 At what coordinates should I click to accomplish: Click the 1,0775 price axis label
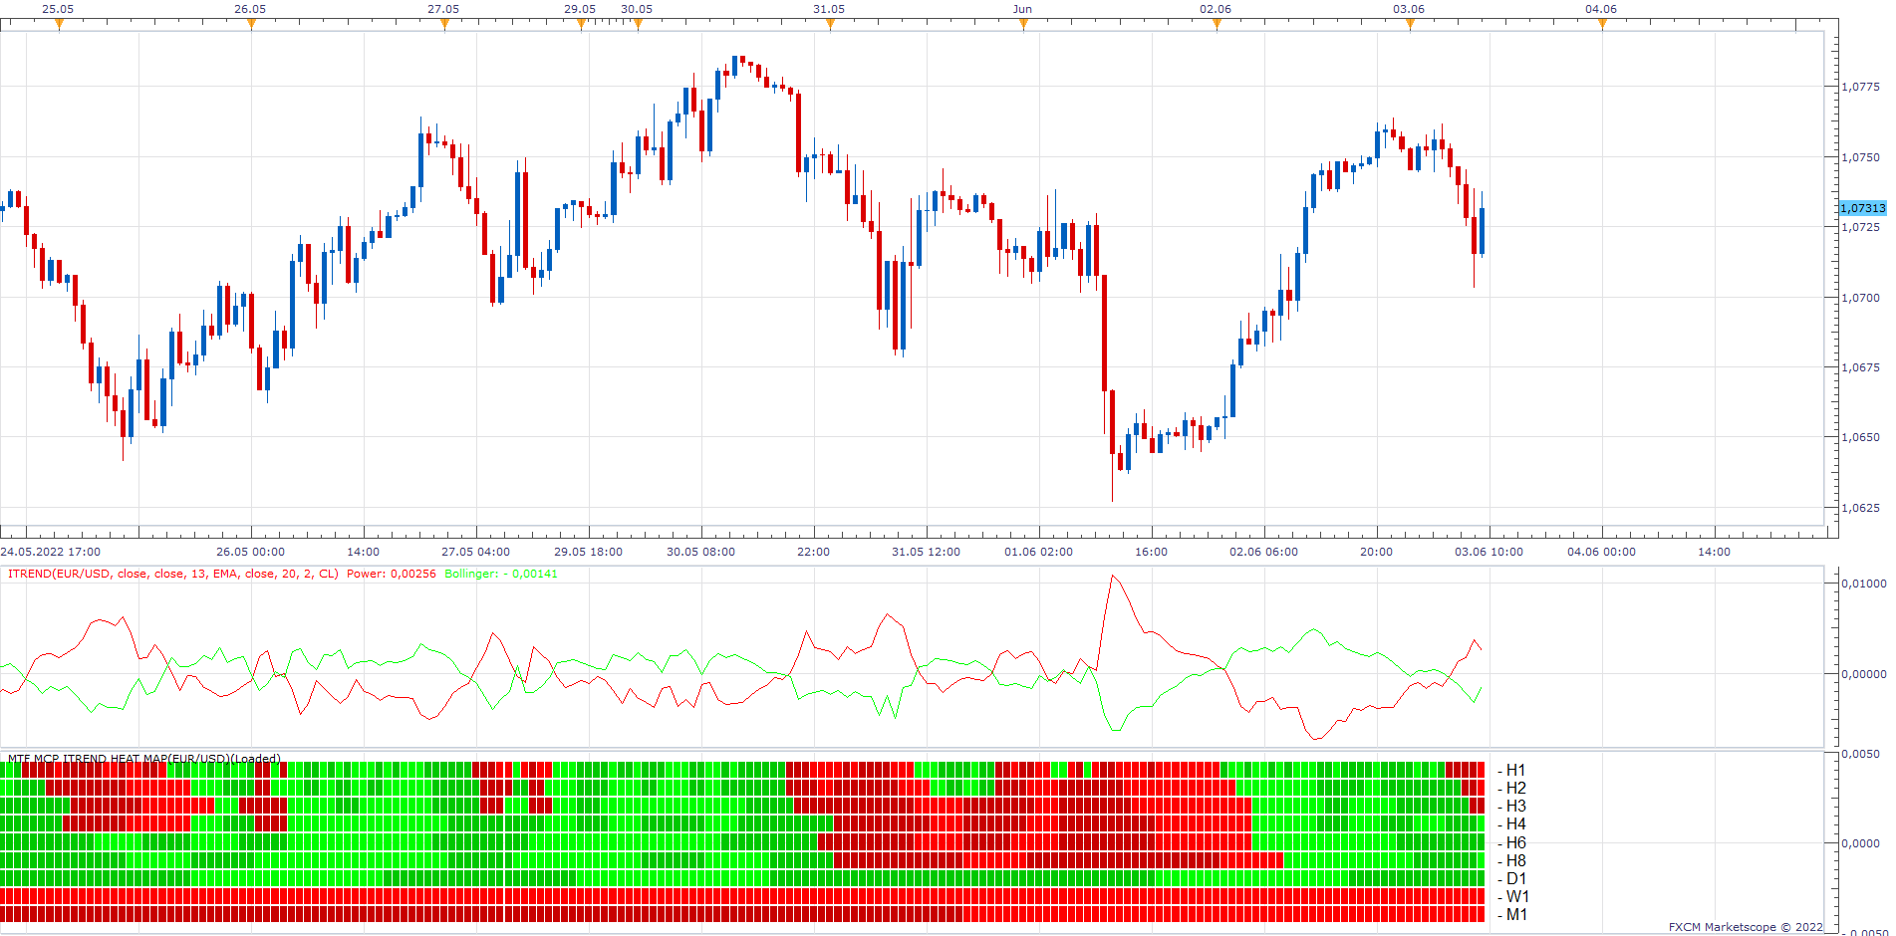click(x=1860, y=87)
